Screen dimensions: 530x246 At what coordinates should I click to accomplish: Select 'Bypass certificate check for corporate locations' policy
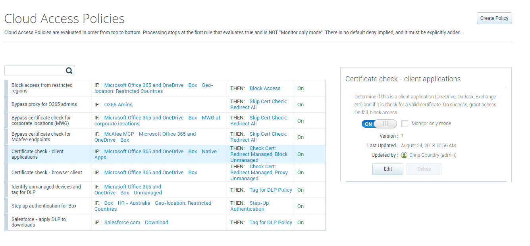(165, 121)
